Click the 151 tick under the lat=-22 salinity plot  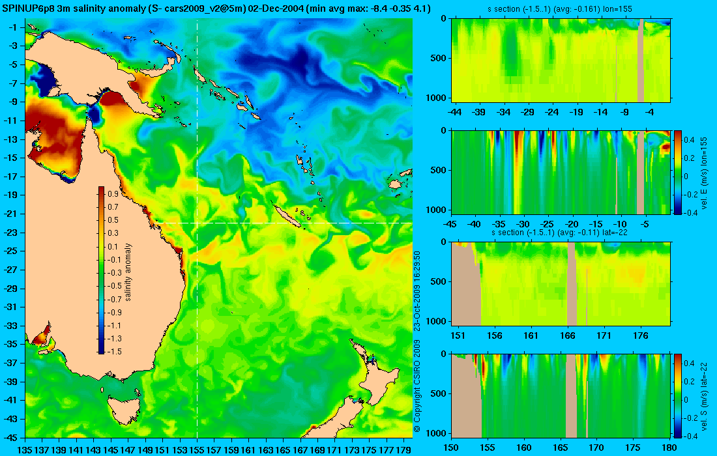click(x=458, y=336)
